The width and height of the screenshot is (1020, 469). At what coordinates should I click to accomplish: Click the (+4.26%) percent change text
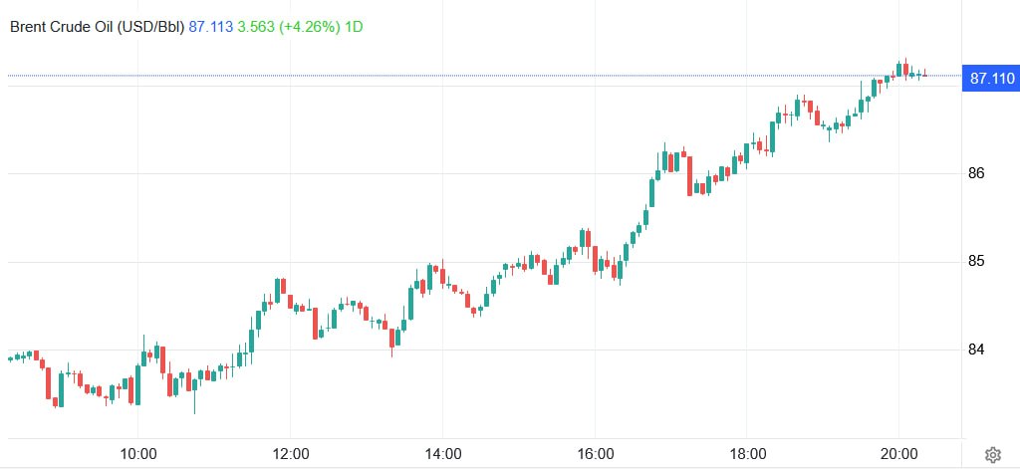pos(310,27)
